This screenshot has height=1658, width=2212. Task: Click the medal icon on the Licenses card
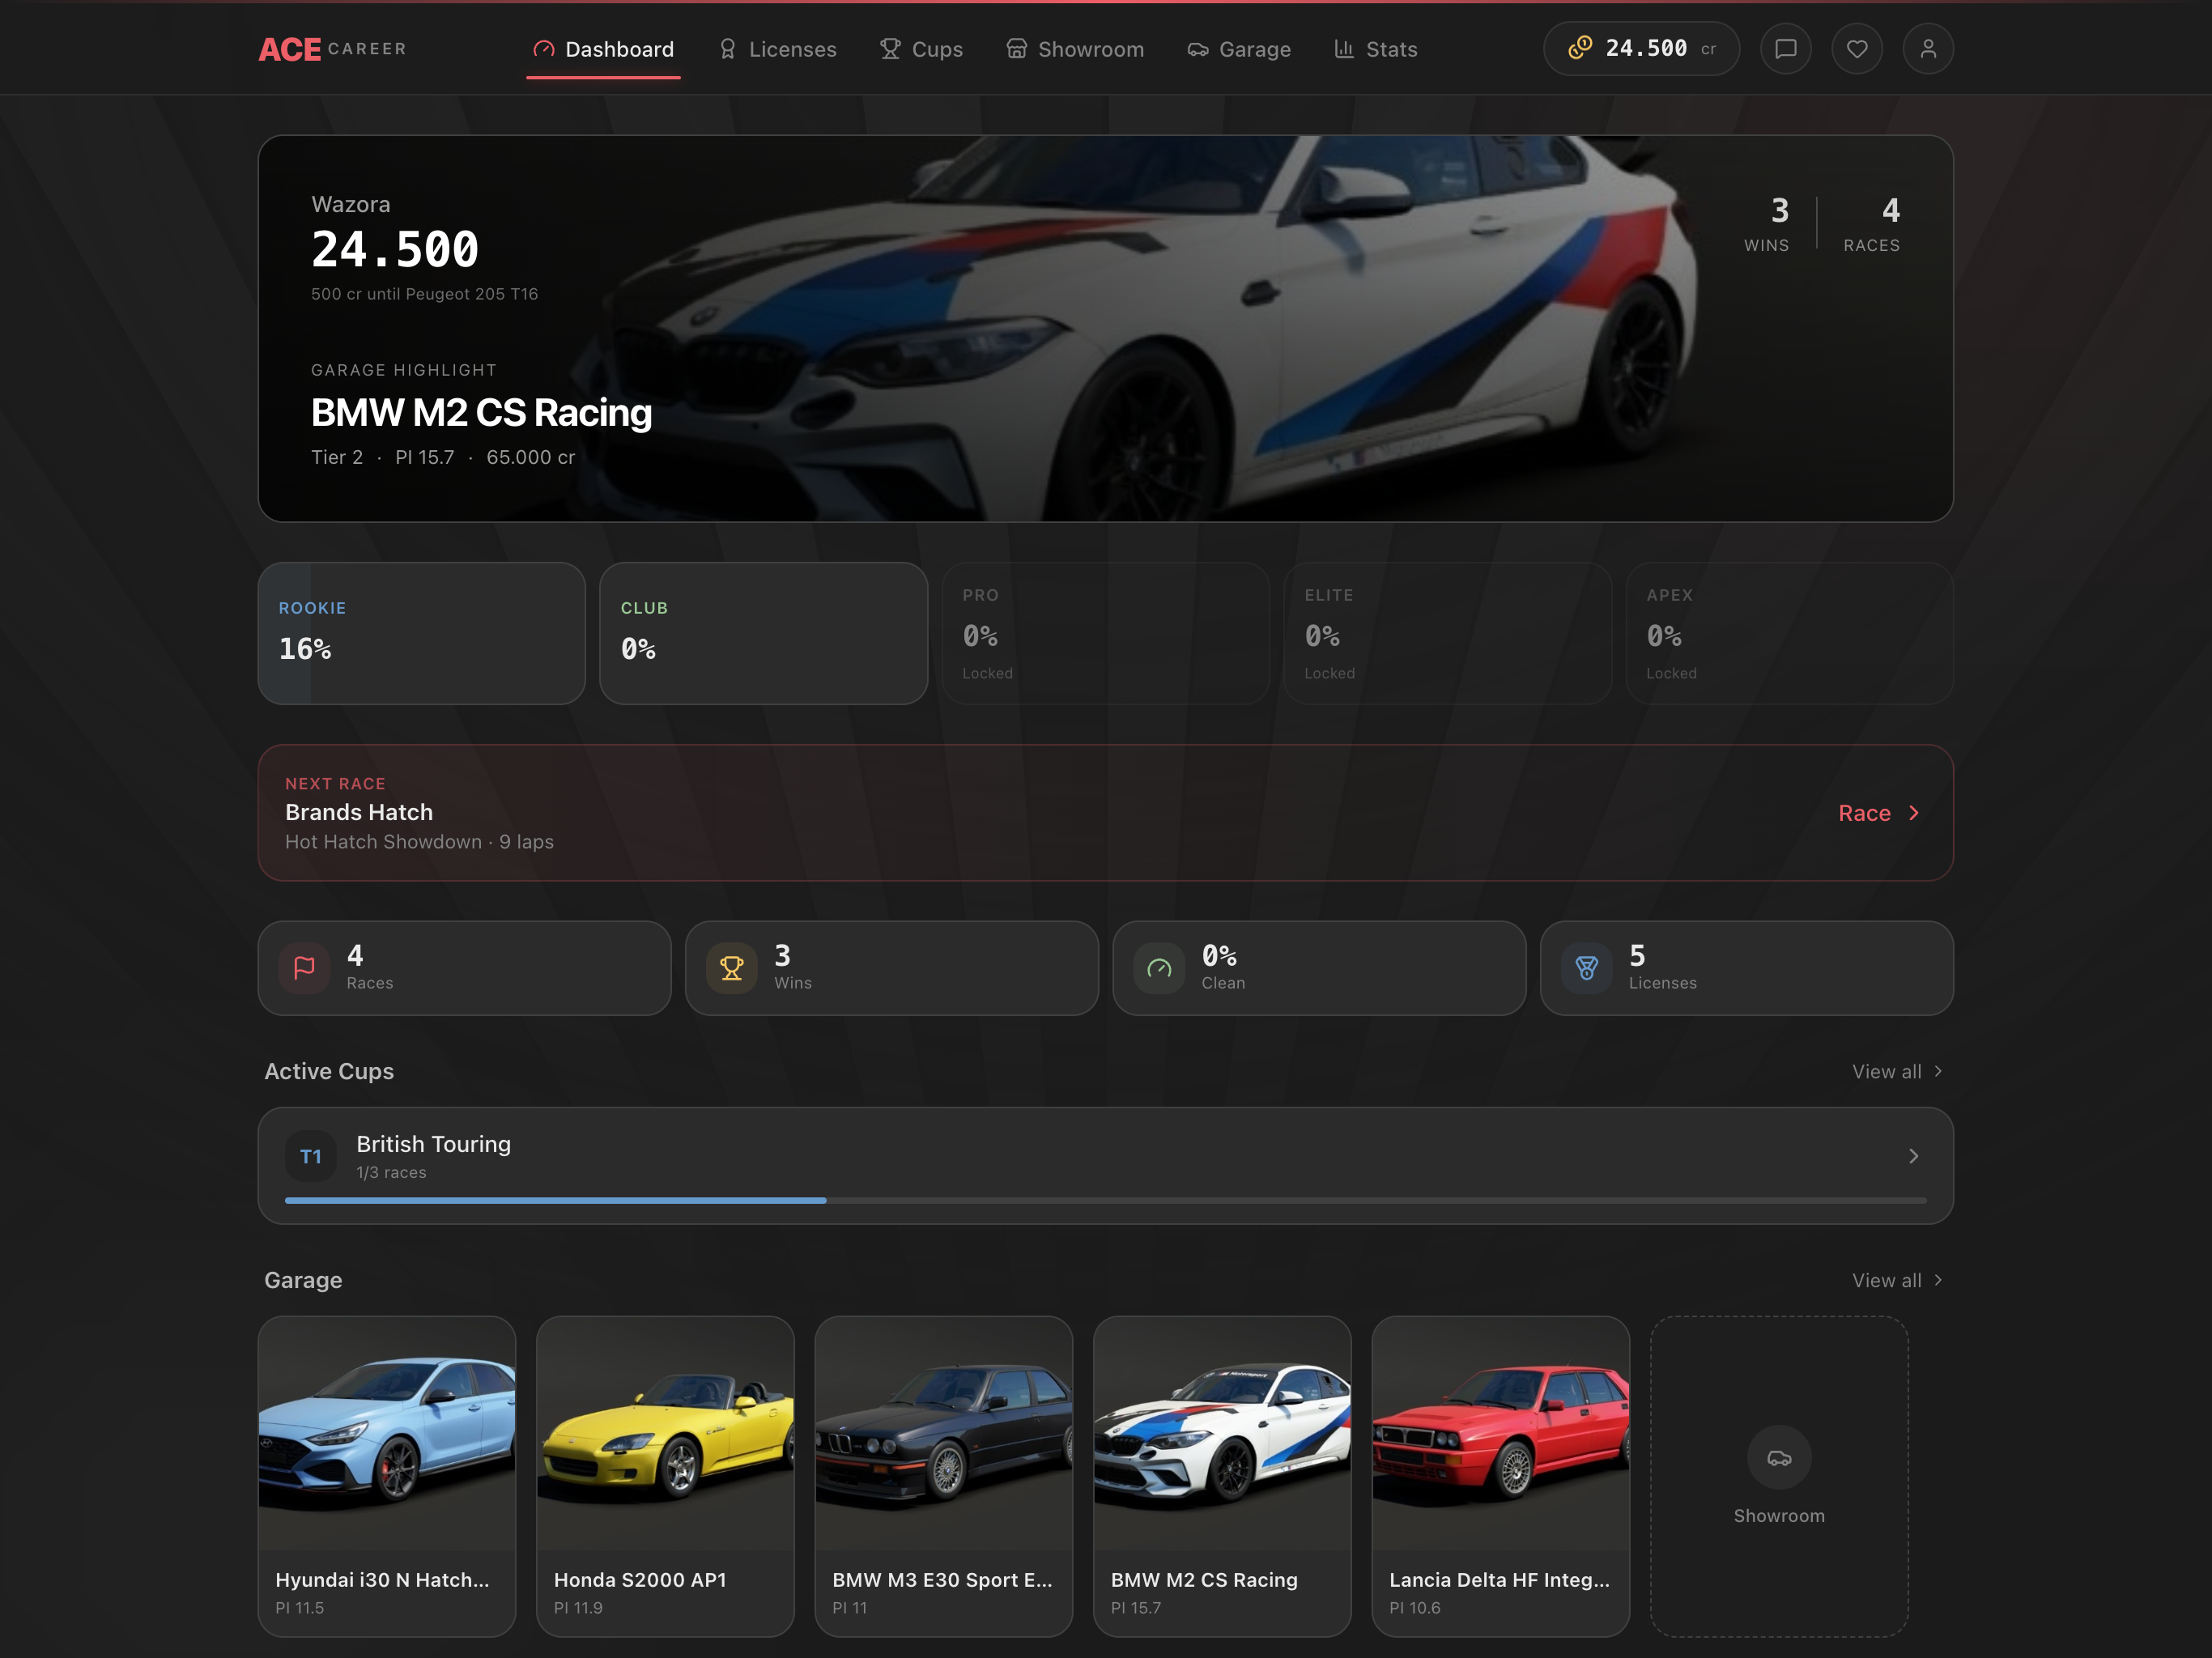point(1586,967)
